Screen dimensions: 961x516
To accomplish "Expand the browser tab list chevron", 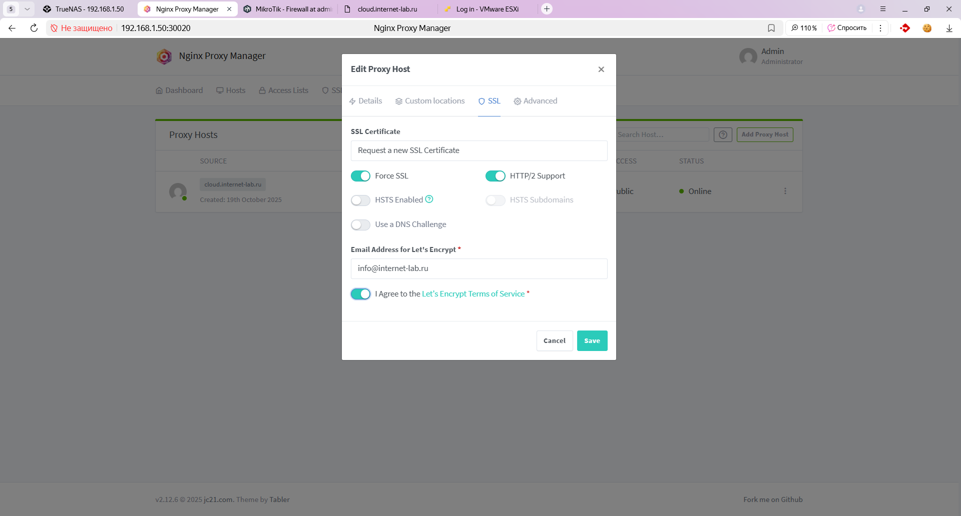I will [x=27, y=9].
